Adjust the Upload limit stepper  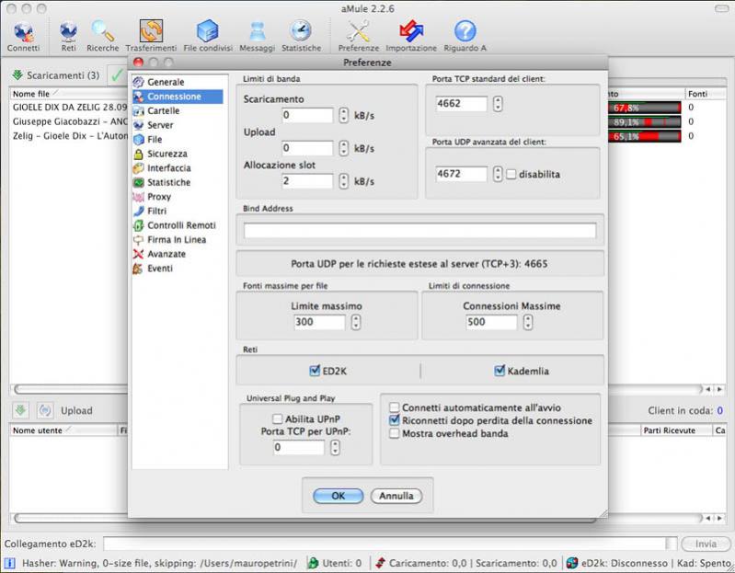click(344, 148)
